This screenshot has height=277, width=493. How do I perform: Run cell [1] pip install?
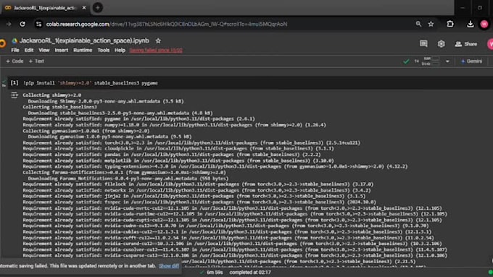14,83
